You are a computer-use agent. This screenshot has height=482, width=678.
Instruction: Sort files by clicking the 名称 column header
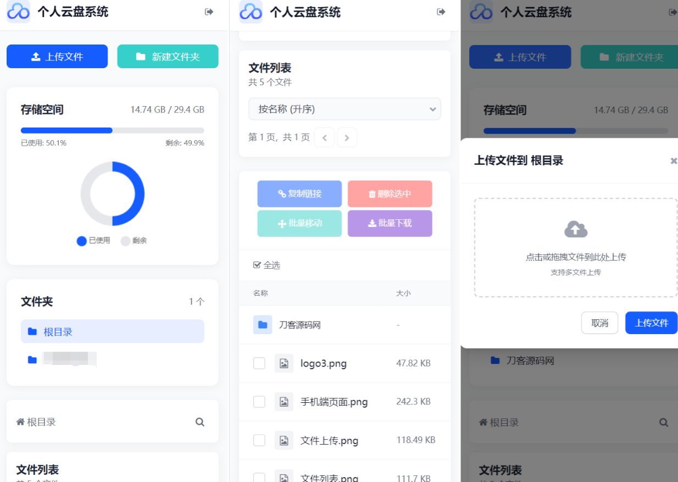[259, 293]
